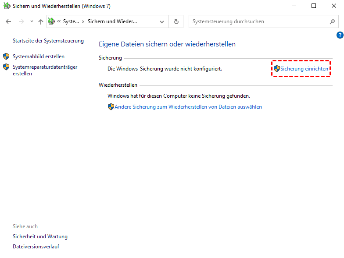Open help with the blue question mark
Viewport: 344px width, 258px height.
(340, 35)
